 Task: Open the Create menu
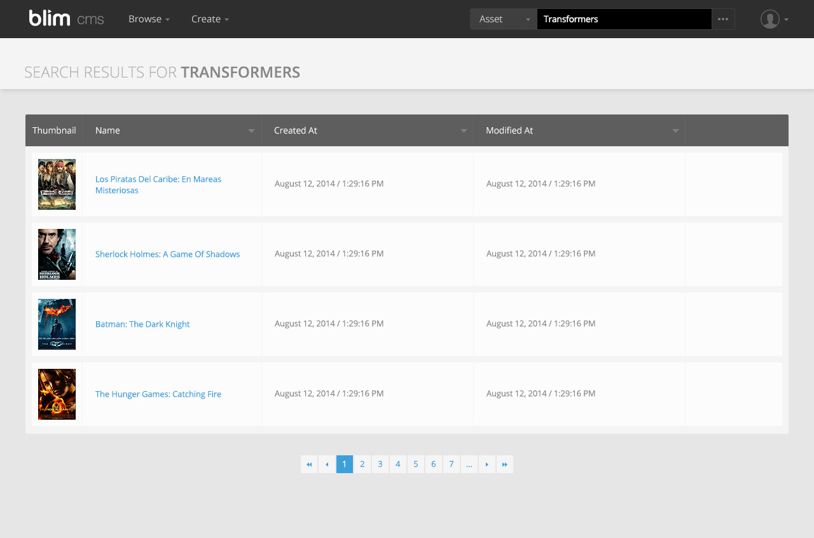tap(210, 19)
